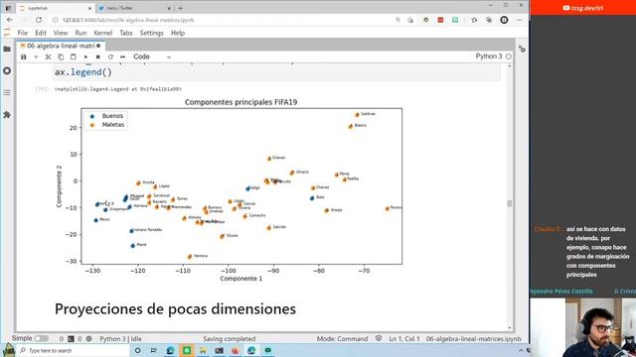Click the kernel status circle indicator
The image size is (636, 357).
click(x=508, y=57)
